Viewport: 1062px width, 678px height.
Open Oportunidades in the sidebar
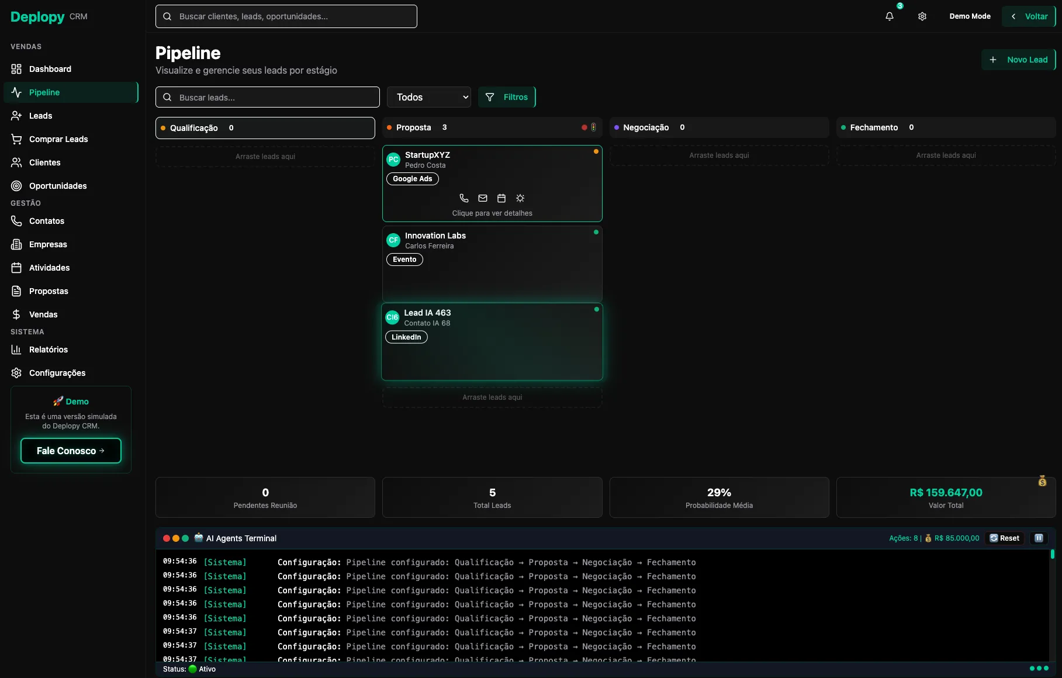[71, 186]
